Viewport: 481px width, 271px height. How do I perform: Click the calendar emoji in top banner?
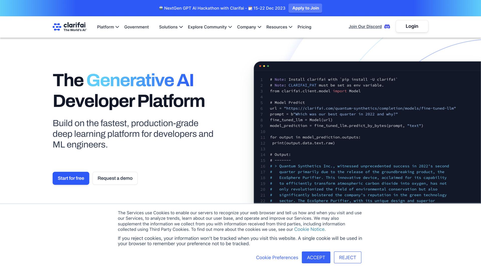(250, 8)
